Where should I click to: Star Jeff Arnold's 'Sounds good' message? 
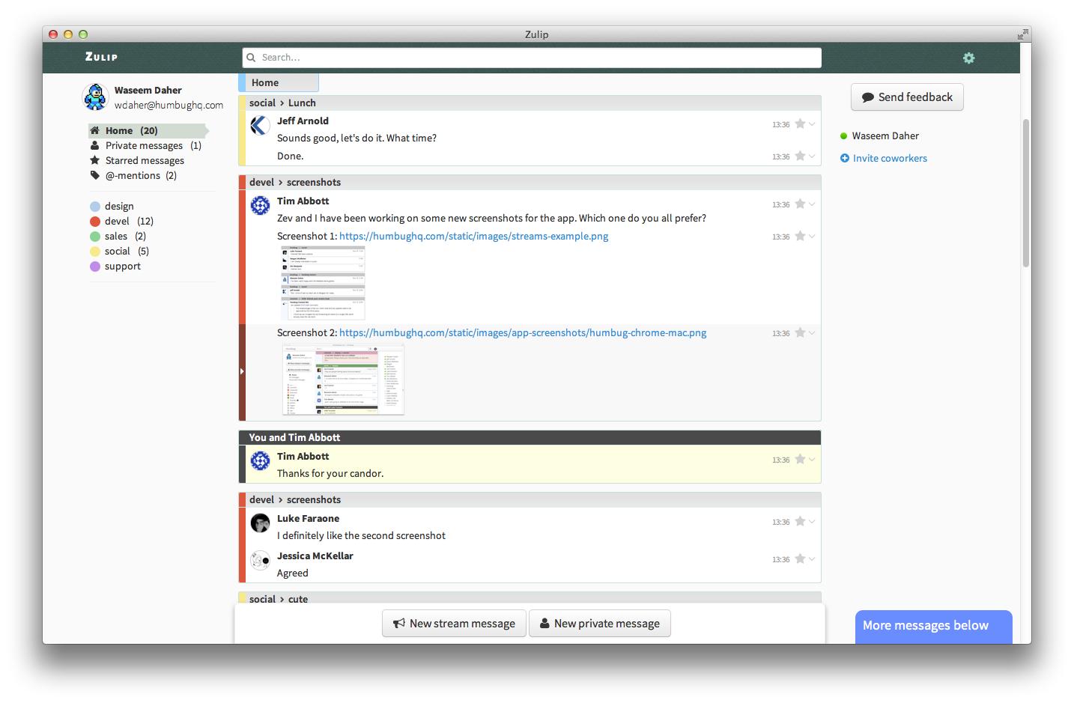pyautogui.click(x=800, y=124)
